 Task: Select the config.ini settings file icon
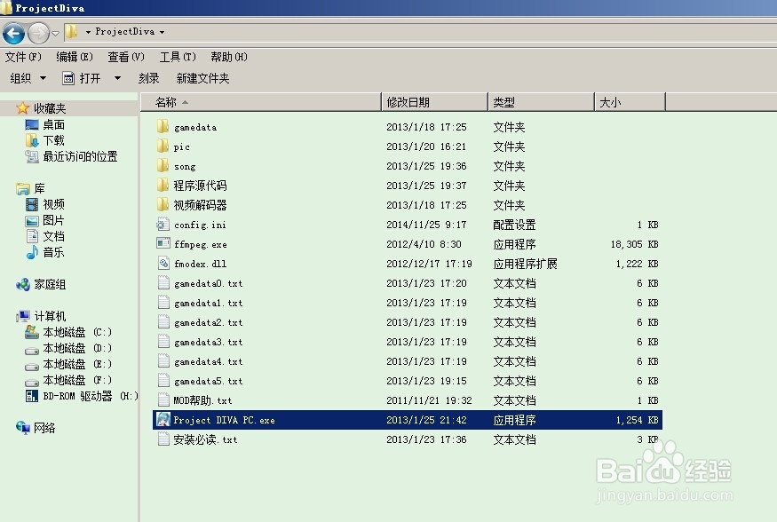[164, 225]
